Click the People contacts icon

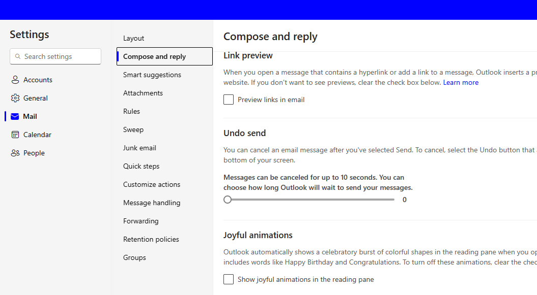point(15,153)
